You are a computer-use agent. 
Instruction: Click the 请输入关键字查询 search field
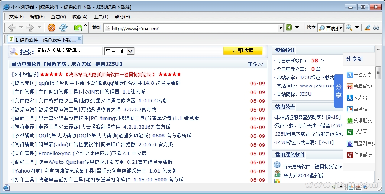point(69,51)
